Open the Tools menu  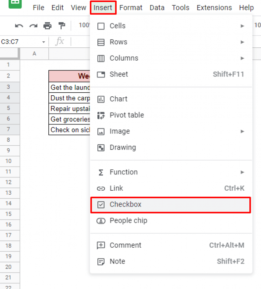(181, 7)
